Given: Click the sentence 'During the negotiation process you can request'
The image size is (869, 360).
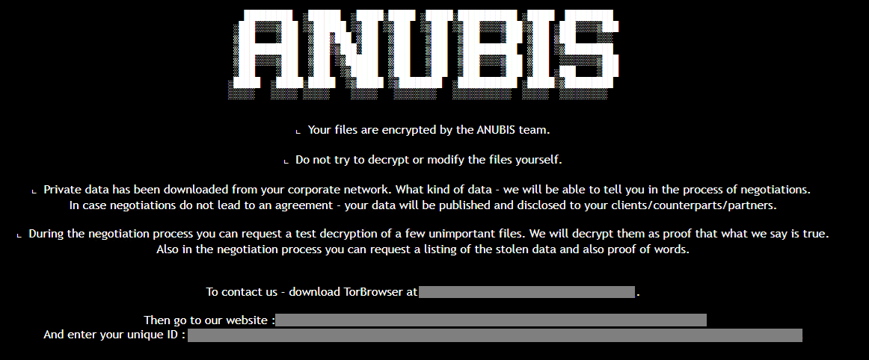Looking at the screenshot, I should coord(429,234).
